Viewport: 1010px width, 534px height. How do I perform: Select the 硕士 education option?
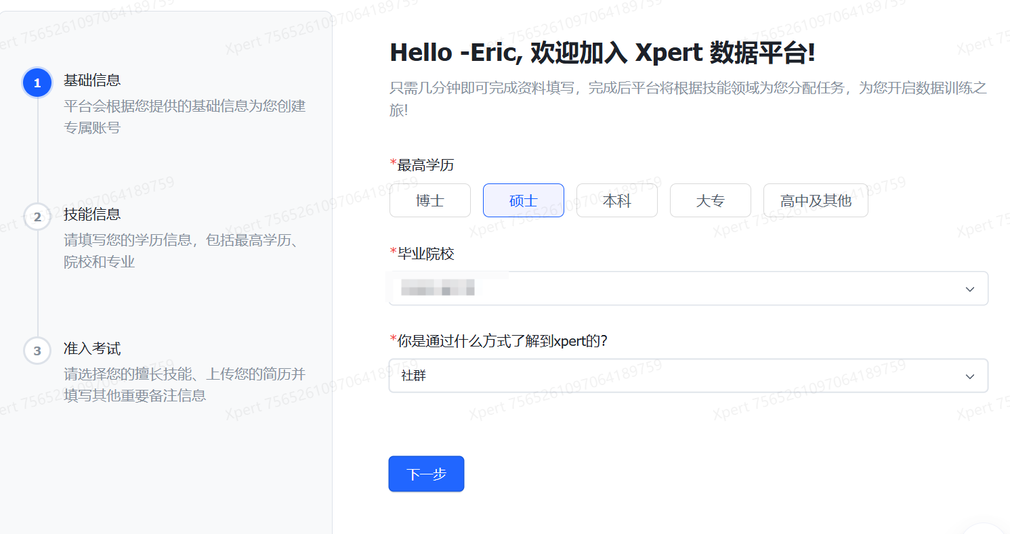click(x=524, y=200)
